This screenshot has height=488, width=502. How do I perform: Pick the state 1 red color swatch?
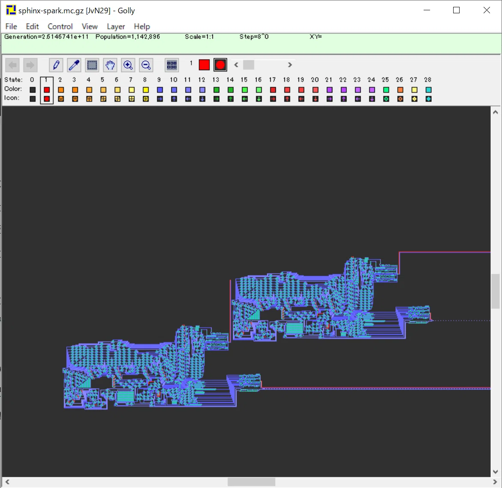47,90
